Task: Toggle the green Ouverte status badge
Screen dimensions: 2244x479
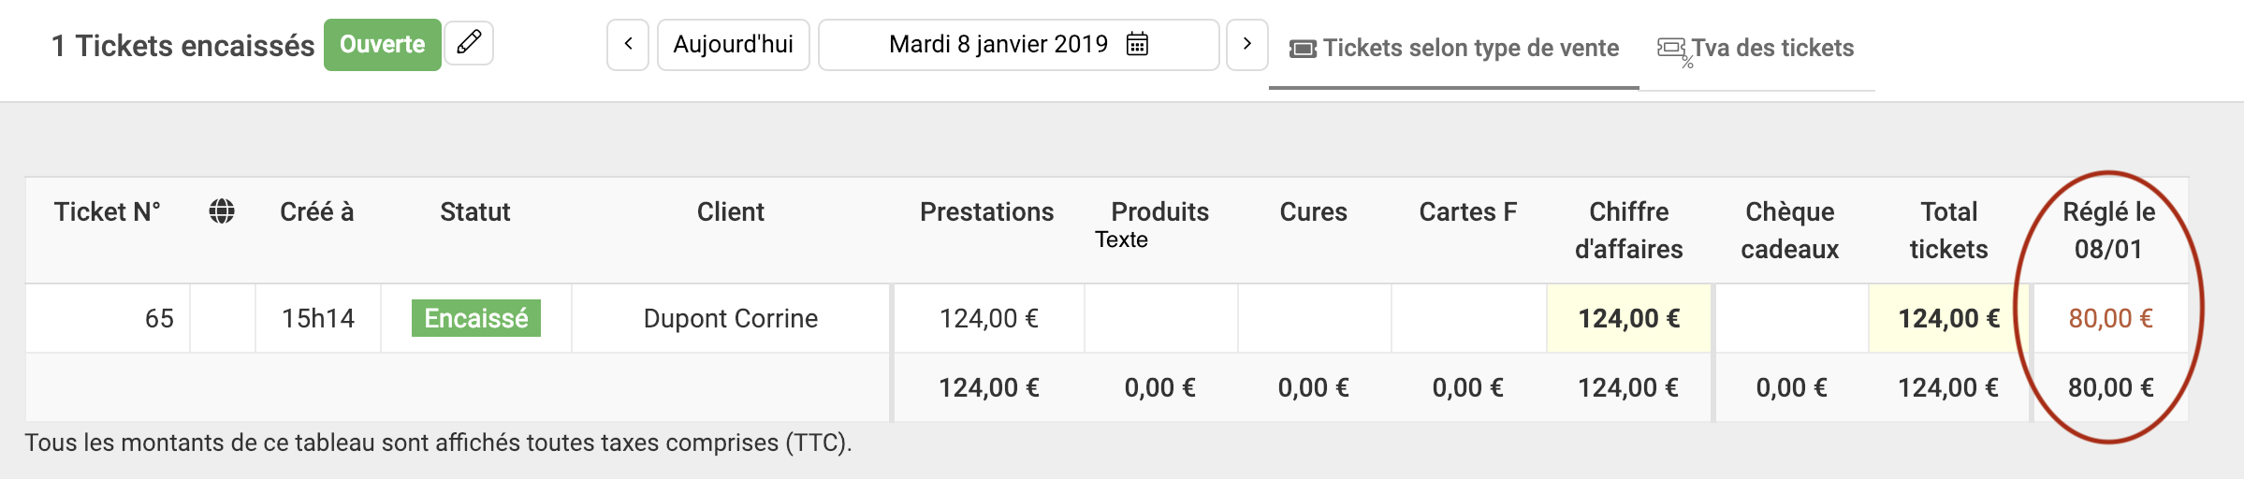Action: [x=383, y=44]
